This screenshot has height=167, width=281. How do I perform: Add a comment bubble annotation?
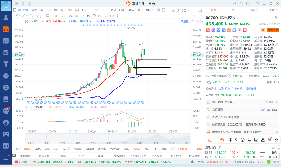(x=76, y=16)
